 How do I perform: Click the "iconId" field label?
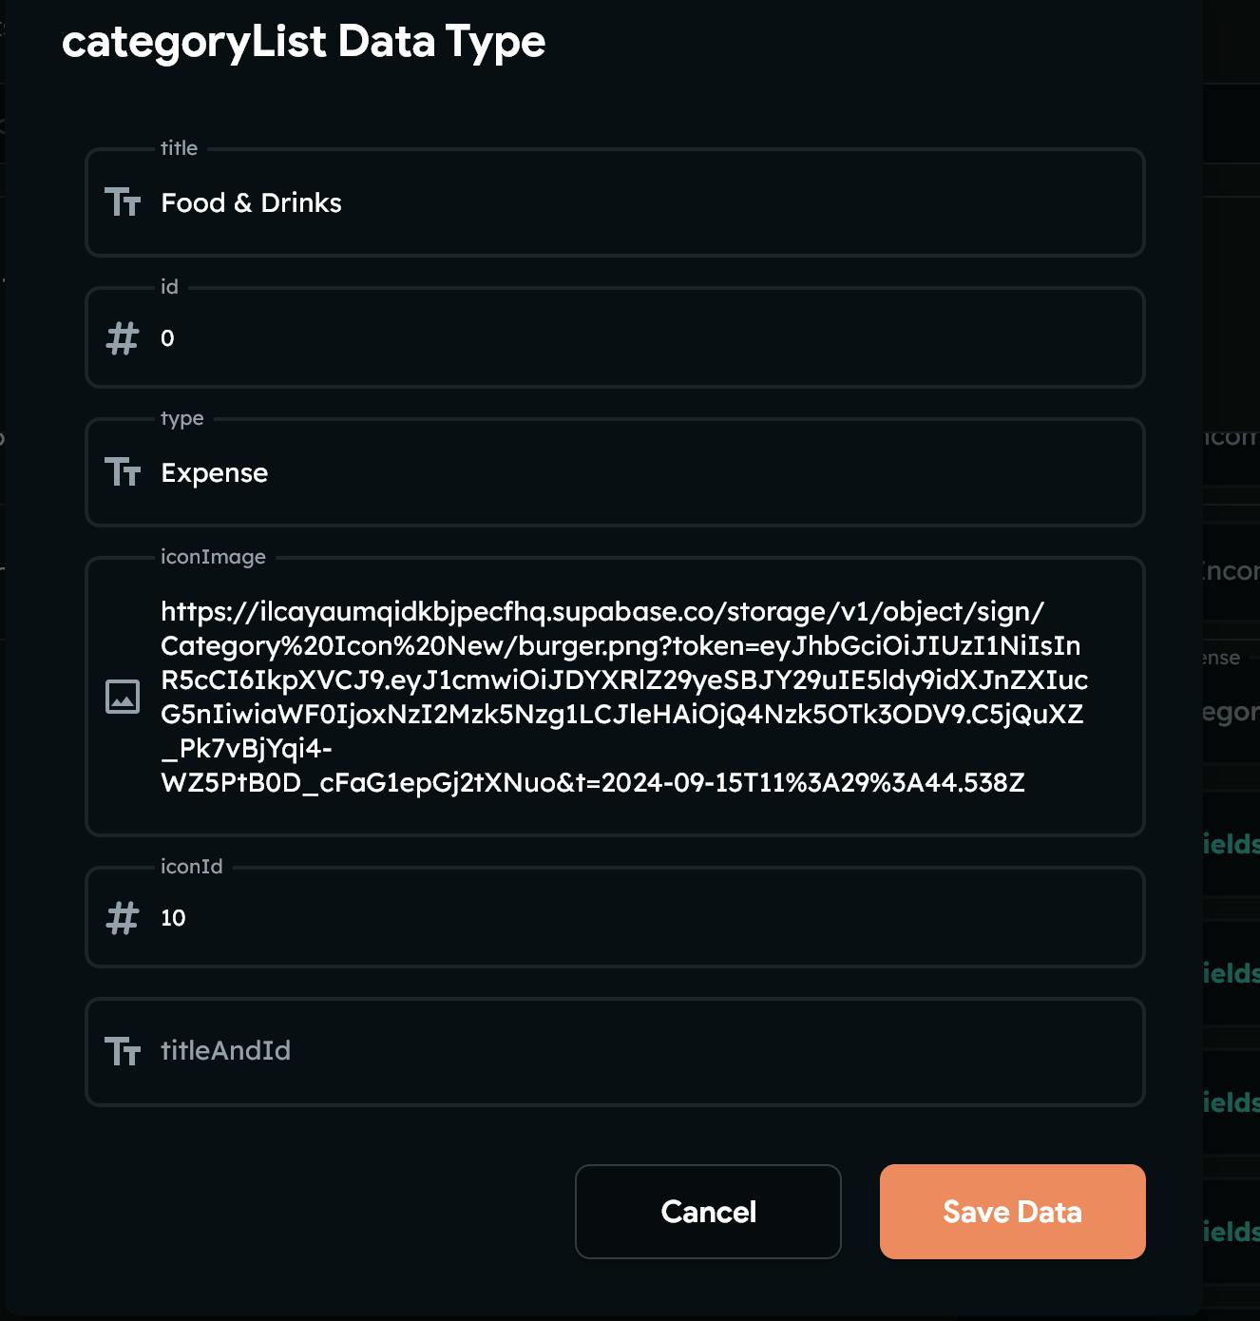191,867
